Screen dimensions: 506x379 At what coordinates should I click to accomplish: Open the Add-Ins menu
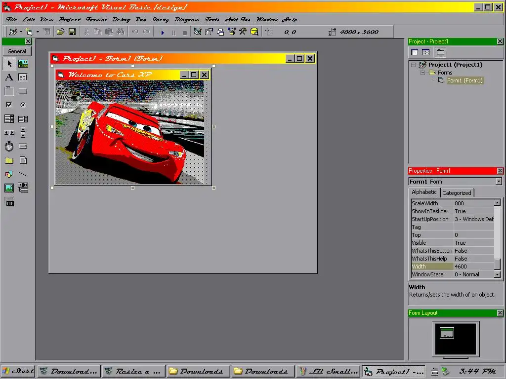(238, 20)
